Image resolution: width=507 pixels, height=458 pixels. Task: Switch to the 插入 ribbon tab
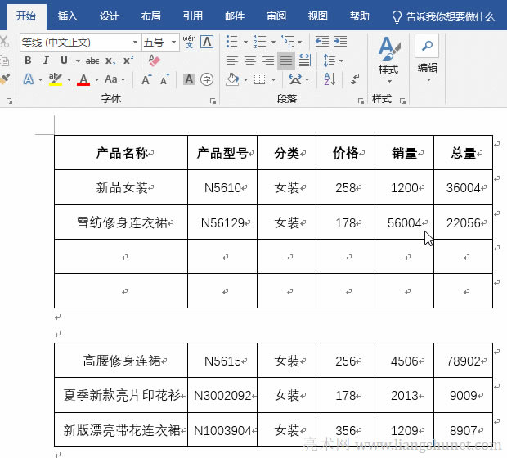[68, 16]
